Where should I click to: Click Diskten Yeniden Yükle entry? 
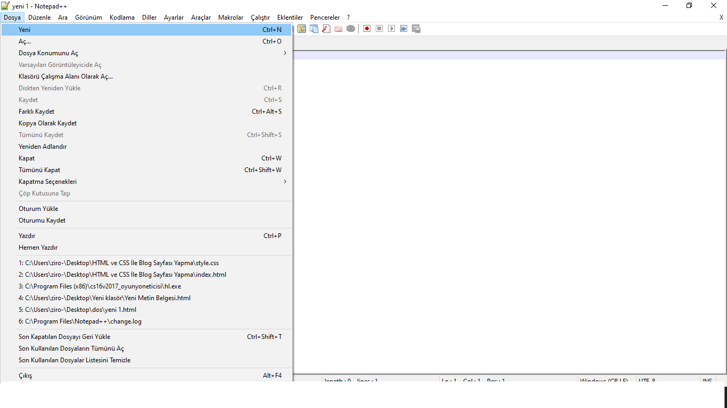point(146,88)
